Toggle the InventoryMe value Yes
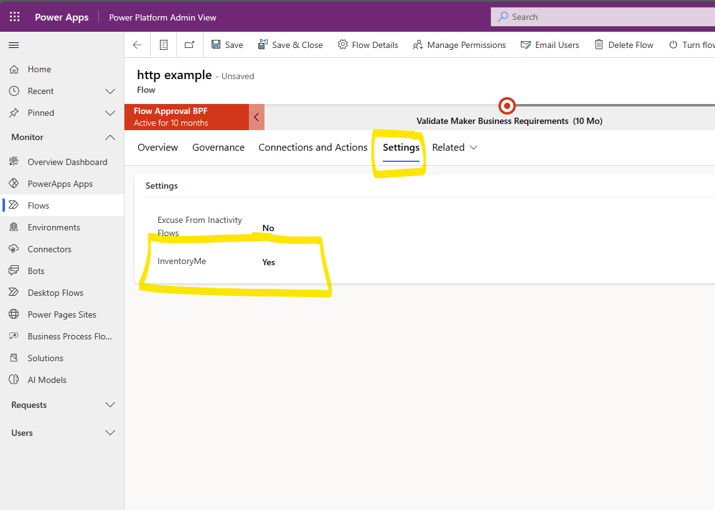This screenshot has width=715, height=510. click(269, 262)
